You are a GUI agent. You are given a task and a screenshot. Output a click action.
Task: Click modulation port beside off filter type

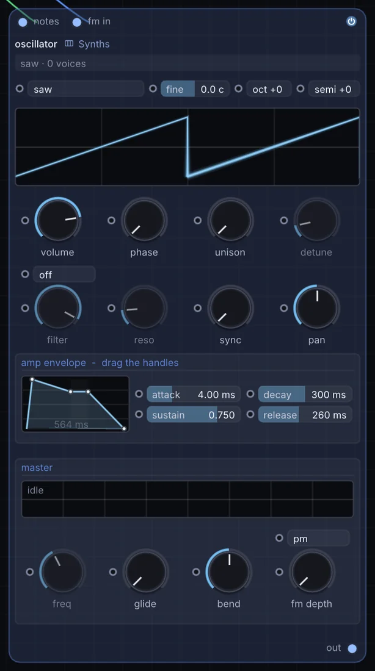click(x=25, y=274)
